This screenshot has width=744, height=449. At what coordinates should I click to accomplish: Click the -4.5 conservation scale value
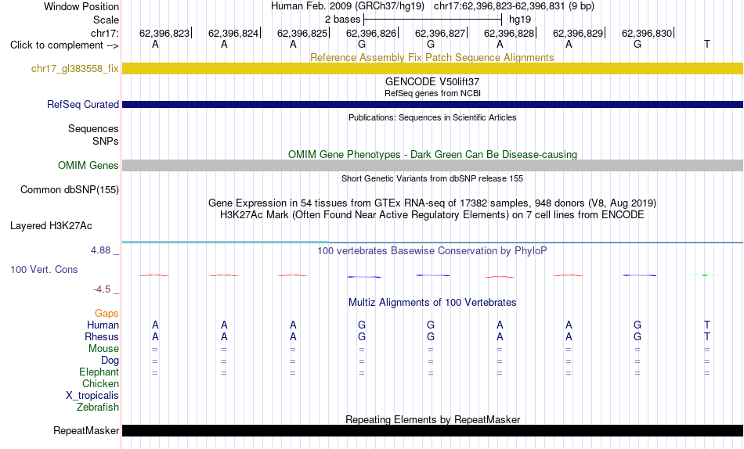pos(102,289)
